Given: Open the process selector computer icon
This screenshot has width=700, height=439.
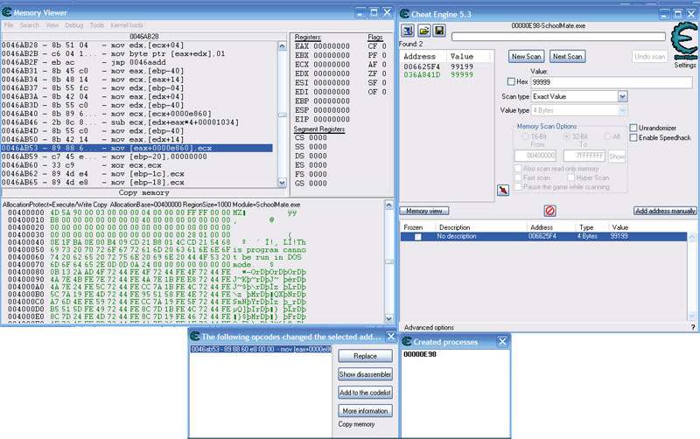Looking at the screenshot, I should coord(408,31).
